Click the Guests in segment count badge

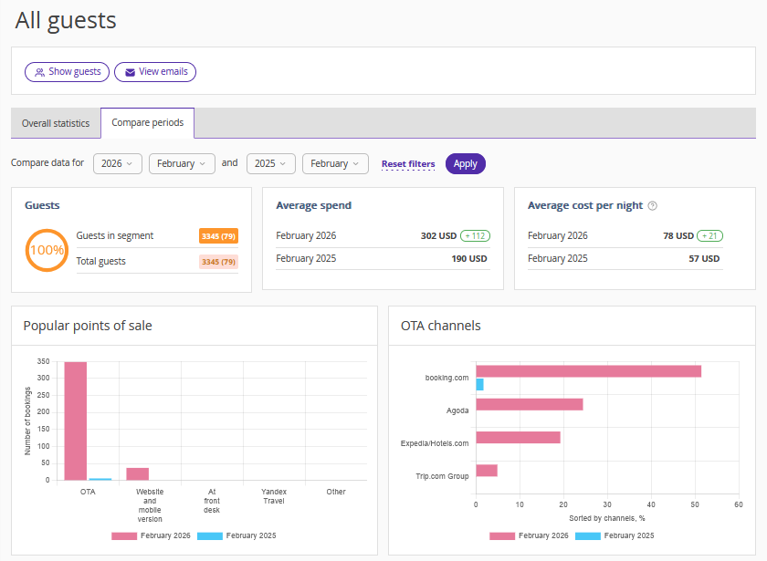[x=218, y=236]
